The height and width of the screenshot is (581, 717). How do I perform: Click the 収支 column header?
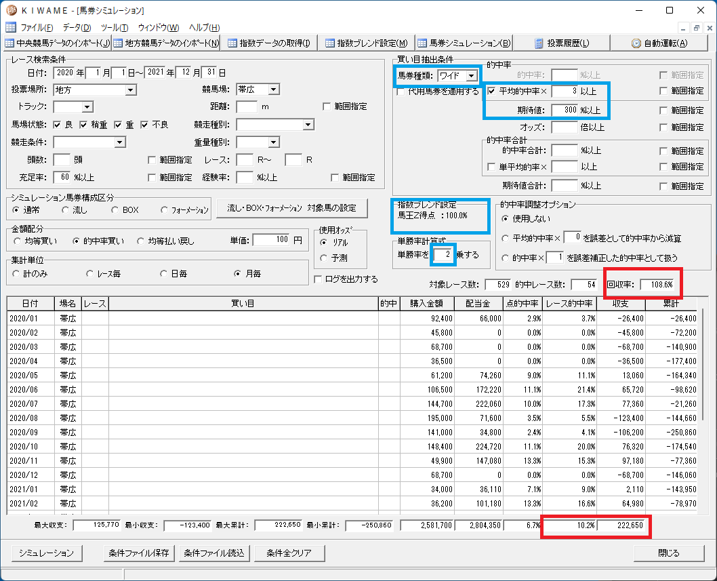click(x=621, y=303)
